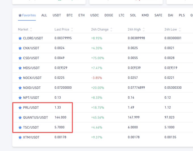Open the NOCK/USDT market

[x=32, y=78]
